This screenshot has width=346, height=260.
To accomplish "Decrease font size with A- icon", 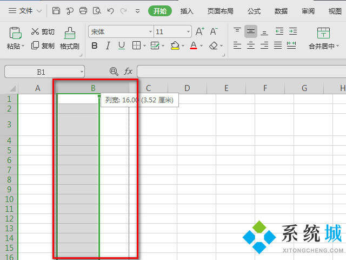I will pyautogui.click(x=214, y=31).
